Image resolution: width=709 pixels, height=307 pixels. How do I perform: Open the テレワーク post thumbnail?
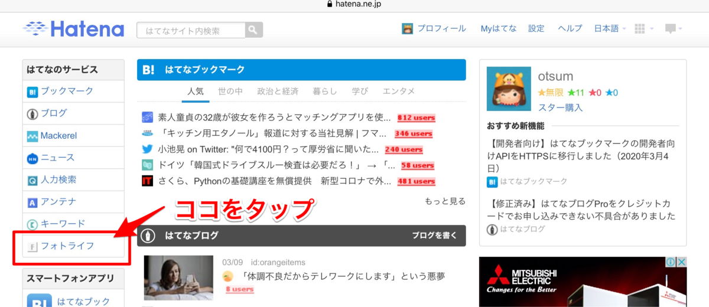178,278
